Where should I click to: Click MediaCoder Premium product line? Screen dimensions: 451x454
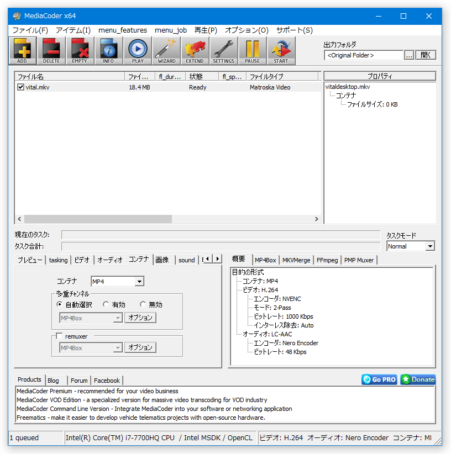click(x=97, y=391)
